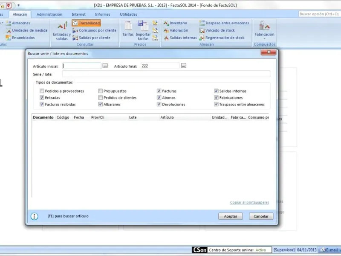
Task: Sort by the Código column header
Action: point(63,117)
